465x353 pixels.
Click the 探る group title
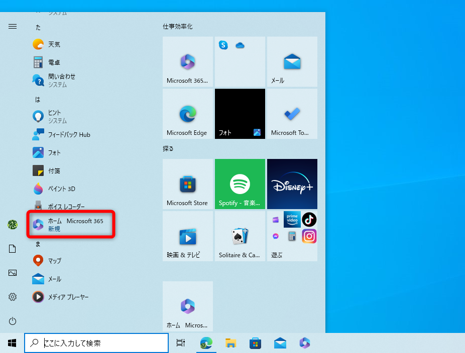(168, 148)
